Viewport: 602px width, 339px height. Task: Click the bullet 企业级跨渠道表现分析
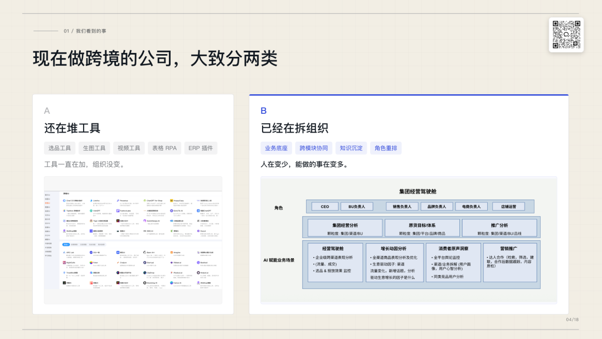[333, 258]
